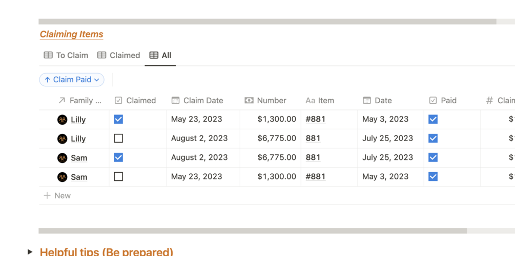
Task: Click the table icon beside Claimed tab
Action: [x=102, y=55]
